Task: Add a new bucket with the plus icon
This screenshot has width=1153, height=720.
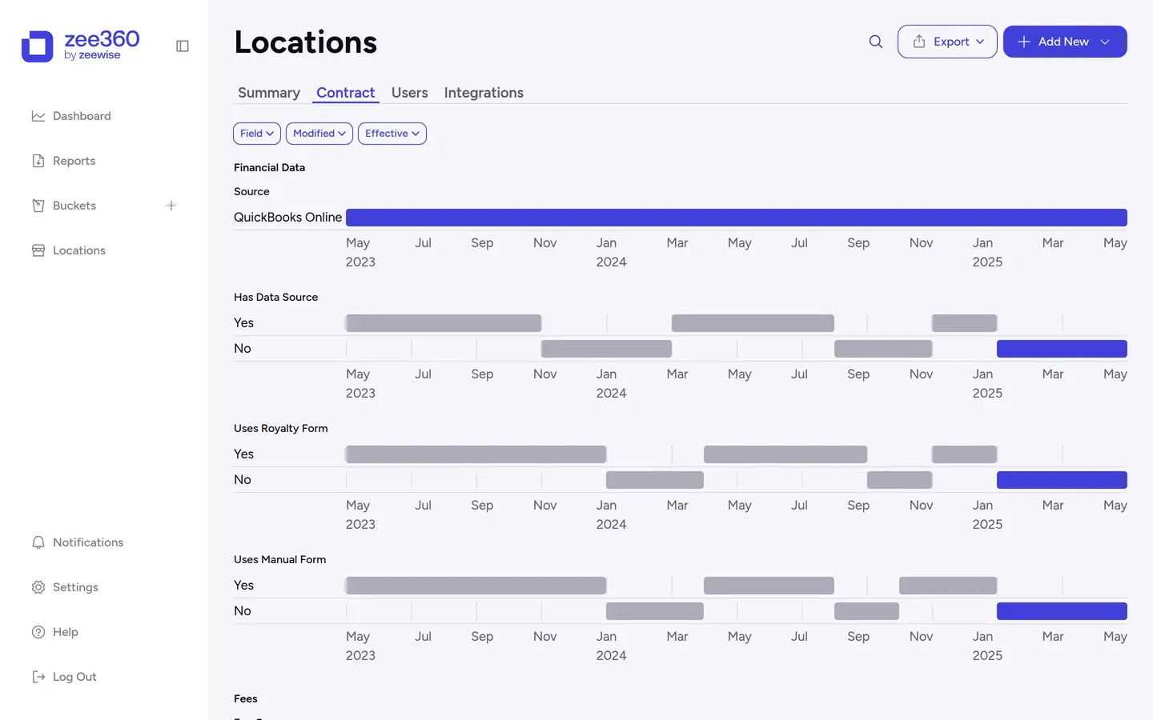Action: click(171, 206)
